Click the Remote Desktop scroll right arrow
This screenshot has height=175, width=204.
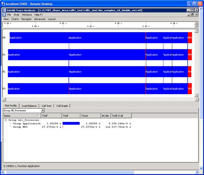197,172
